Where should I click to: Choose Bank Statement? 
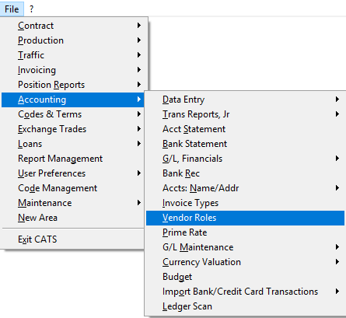pyautogui.click(x=245, y=144)
